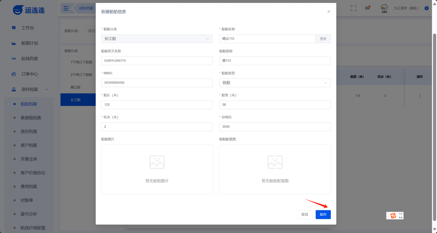Click the 船舶配载图 upload placeholder
The height and width of the screenshot is (233, 437).
pyautogui.click(x=275, y=169)
